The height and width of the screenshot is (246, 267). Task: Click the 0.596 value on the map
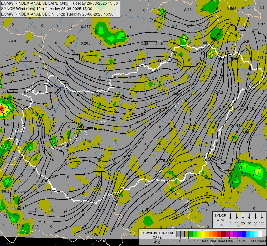pyautogui.click(x=232, y=8)
